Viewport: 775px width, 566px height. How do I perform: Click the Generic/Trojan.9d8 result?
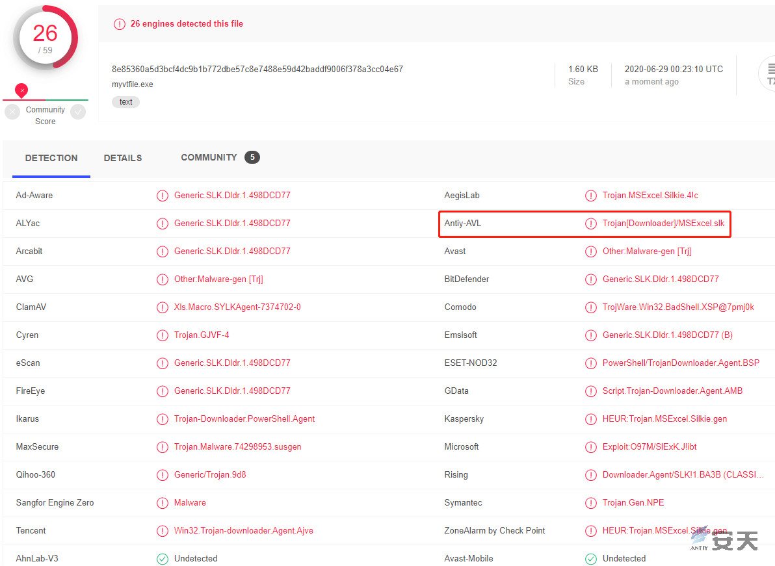[x=210, y=474]
